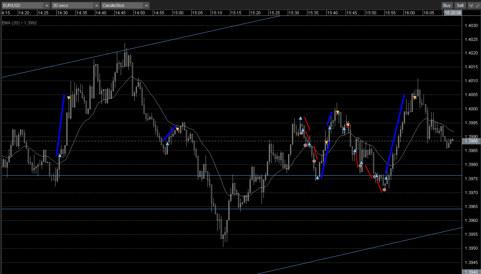Click the 1.4030 price axis label
The height and width of the screenshot is (274, 481).
(x=471, y=25)
